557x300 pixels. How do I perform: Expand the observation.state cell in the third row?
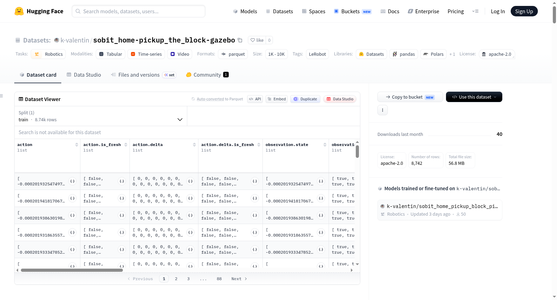pos(321,215)
